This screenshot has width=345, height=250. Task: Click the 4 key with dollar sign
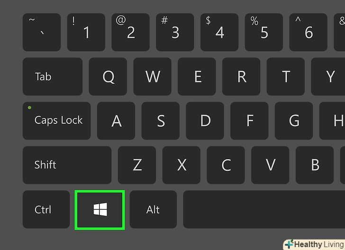tap(219, 32)
